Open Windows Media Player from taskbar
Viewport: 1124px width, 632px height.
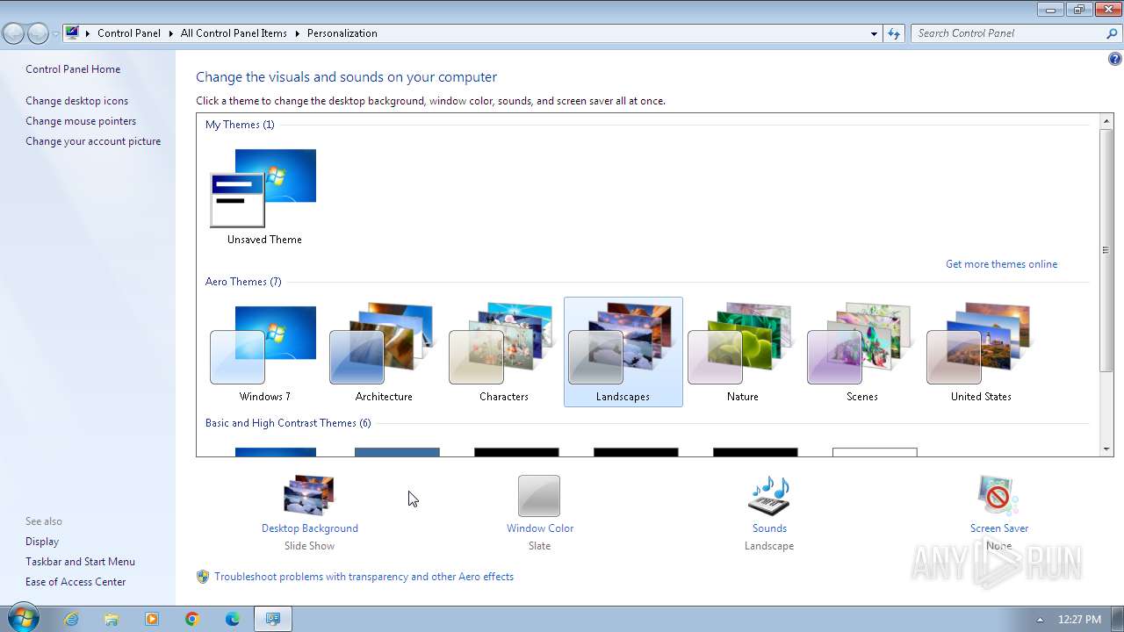[152, 619]
